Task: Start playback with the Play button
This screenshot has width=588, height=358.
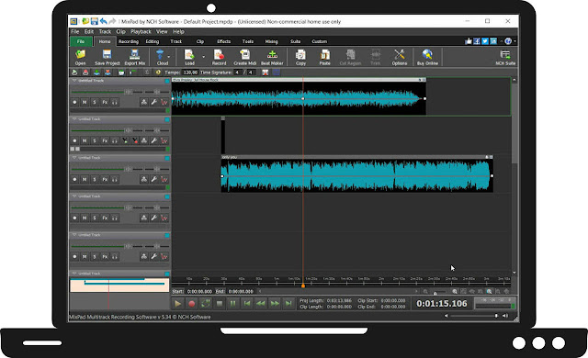Action: 177,303
